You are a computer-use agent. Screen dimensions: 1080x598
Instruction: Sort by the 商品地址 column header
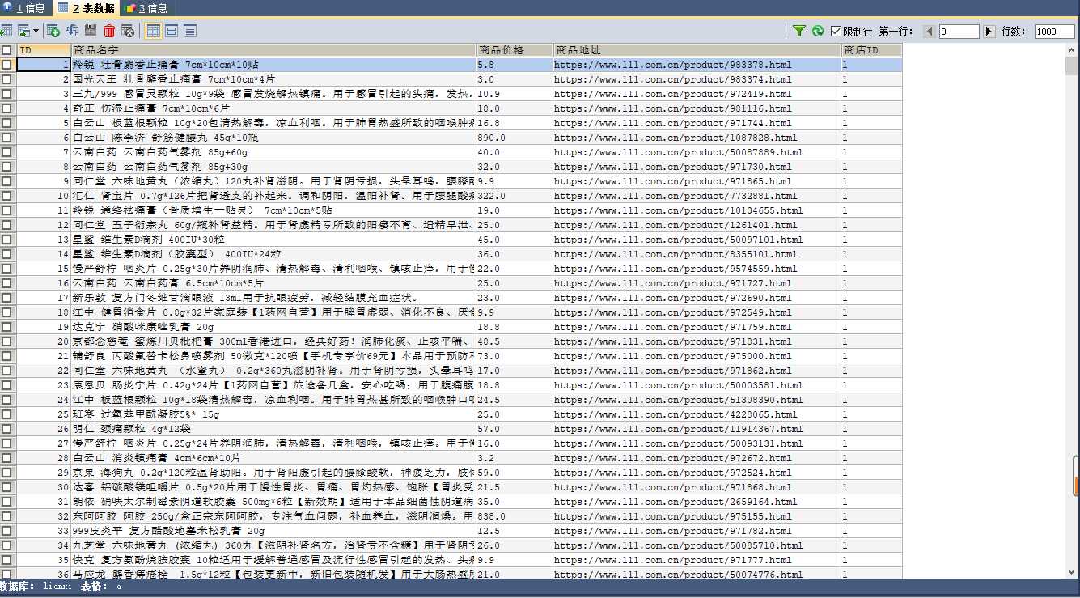(697, 50)
